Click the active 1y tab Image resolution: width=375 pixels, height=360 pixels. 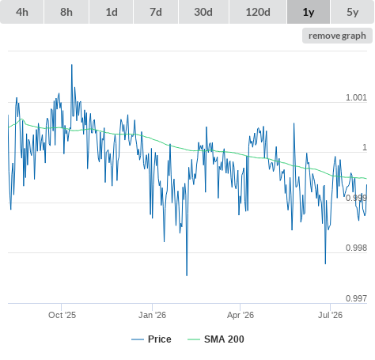coord(309,12)
